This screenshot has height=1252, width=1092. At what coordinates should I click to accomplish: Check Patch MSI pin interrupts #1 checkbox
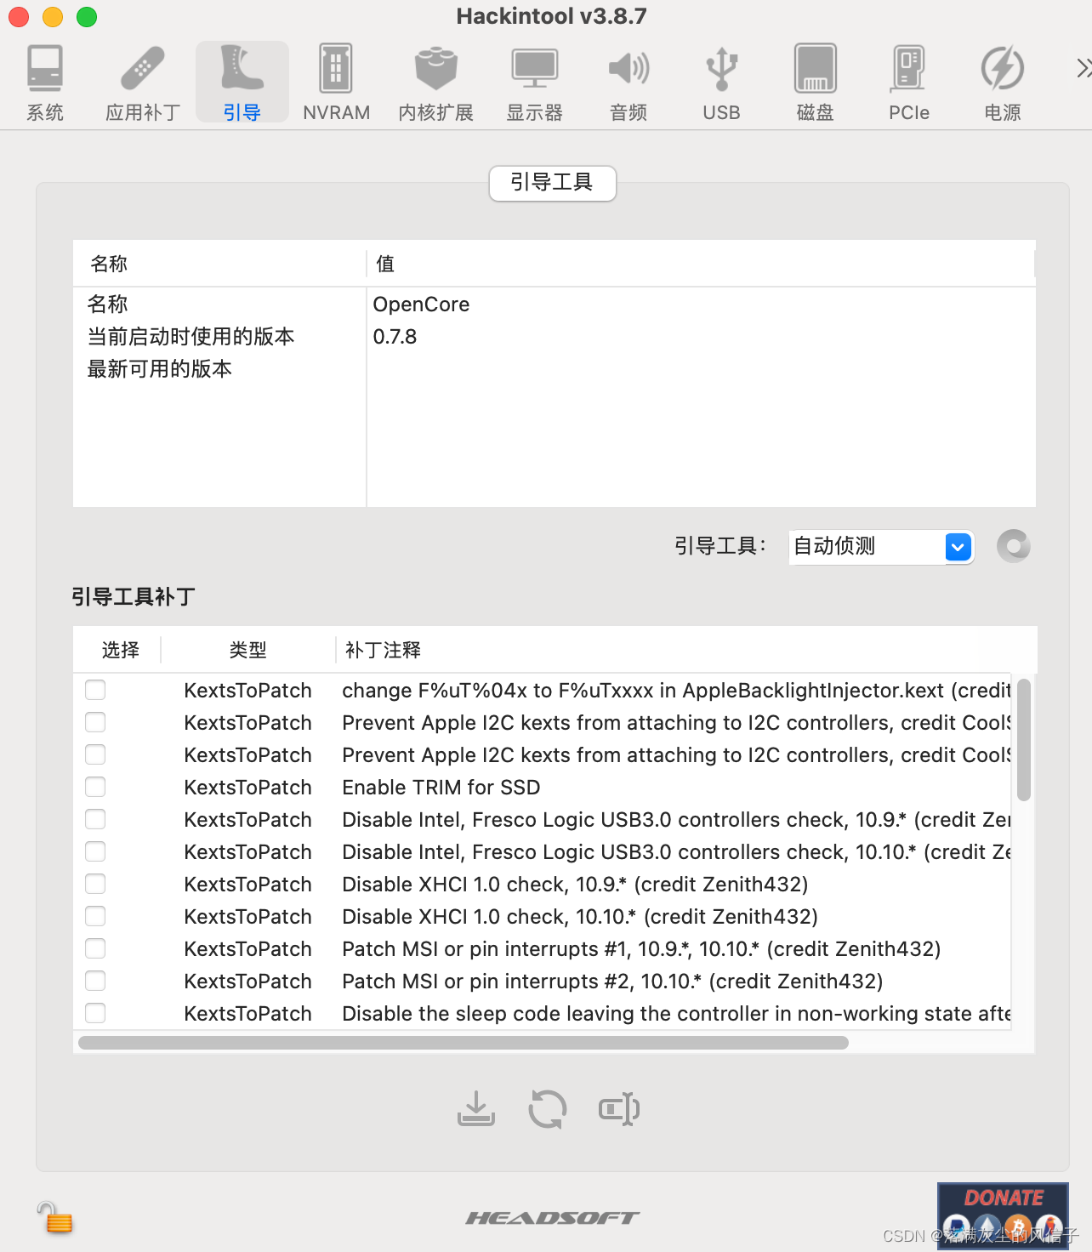tap(95, 948)
